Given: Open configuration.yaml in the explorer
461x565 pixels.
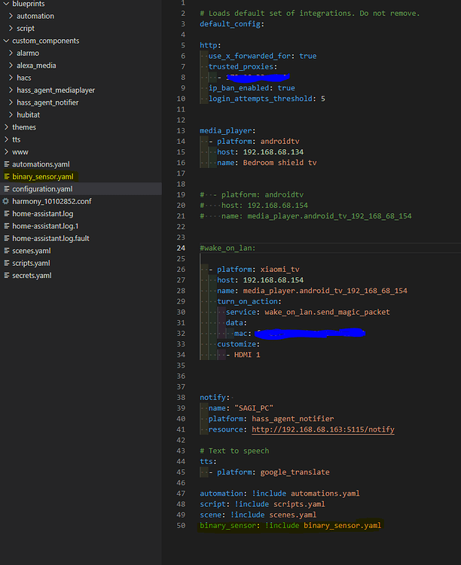Looking at the screenshot, I should pyautogui.click(x=42, y=189).
